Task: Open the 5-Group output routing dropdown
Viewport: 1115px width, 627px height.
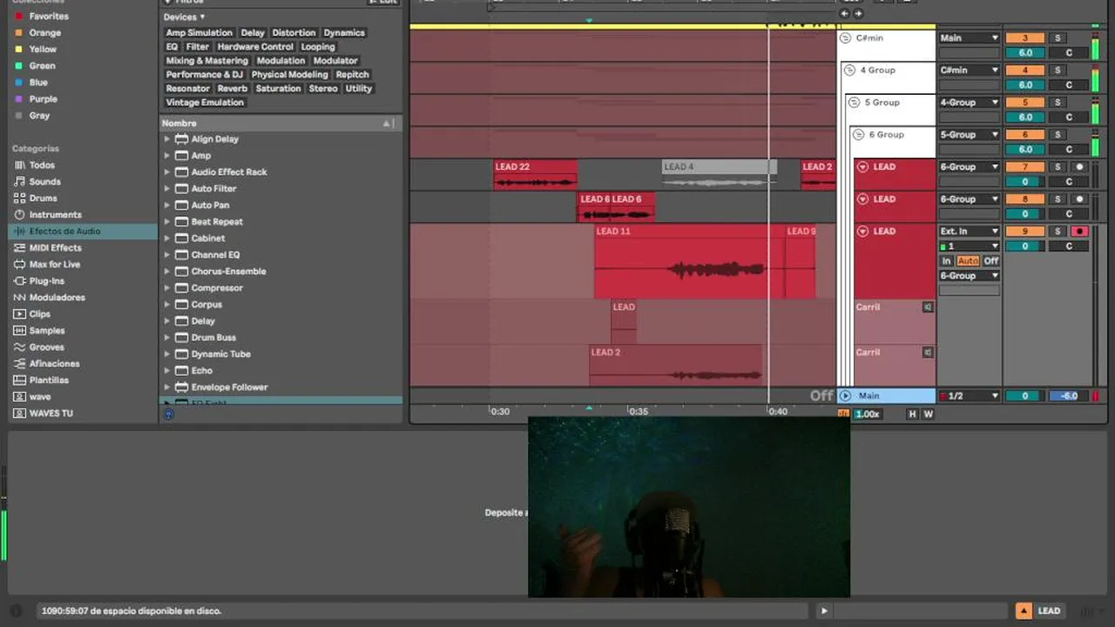Action: pos(969,134)
